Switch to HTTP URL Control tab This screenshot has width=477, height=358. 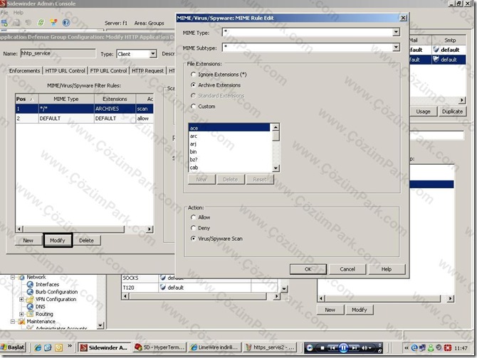65,71
